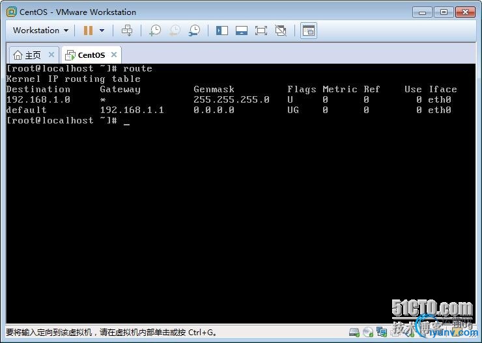The height and width of the screenshot is (343, 482).
Task: Click the Send Ctrl+Alt+Del toolbar icon
Action: click(127, 31)
